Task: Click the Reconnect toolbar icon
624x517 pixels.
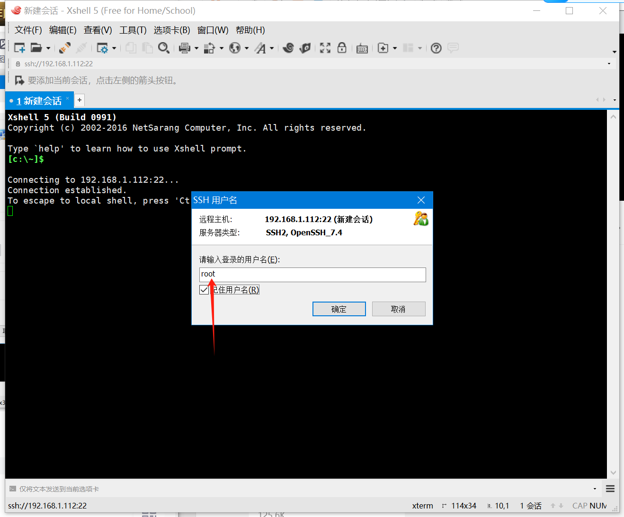Action: click(64, 47)
